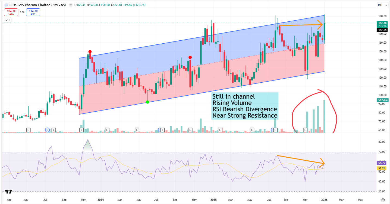The width and height of the screenshot is (390, 204).
Task: Select the 'Still in channel' text note
Action: 245,106
